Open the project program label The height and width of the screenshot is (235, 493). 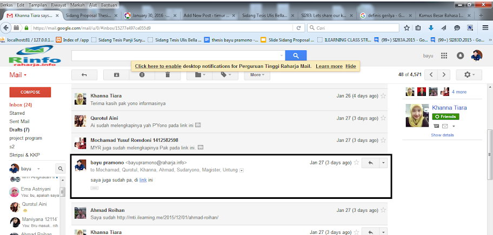point(26,138)
